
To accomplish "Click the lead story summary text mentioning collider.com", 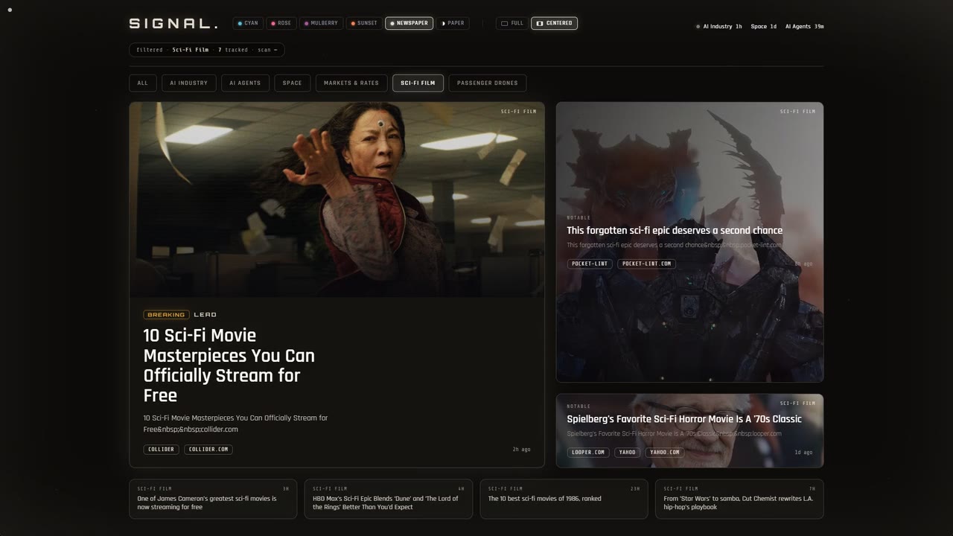I will click(235, 424).
